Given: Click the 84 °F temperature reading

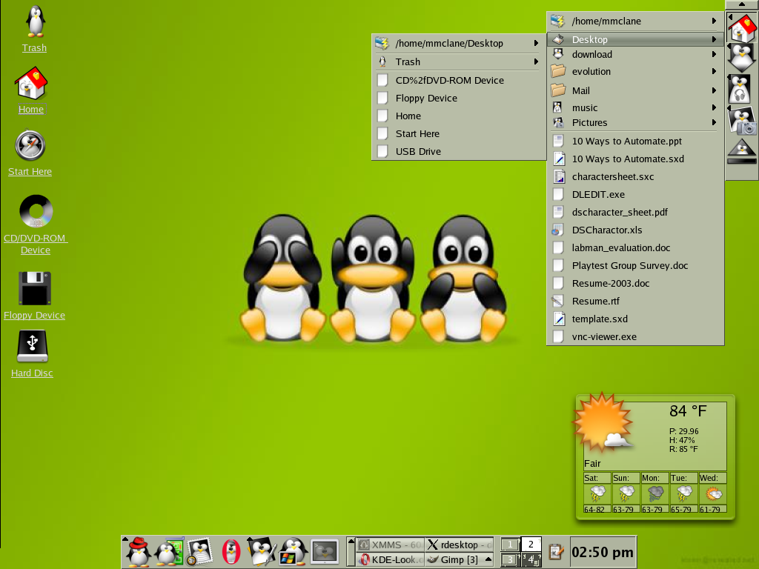Looking at the screenshot, I should pos(688,411).
